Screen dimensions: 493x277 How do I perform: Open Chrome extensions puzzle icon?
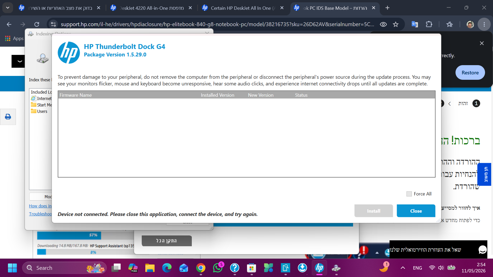[429, 24]
